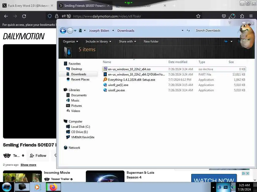257x192 pixels.
Task: Click the New folder button
Action: click(151, 41)
